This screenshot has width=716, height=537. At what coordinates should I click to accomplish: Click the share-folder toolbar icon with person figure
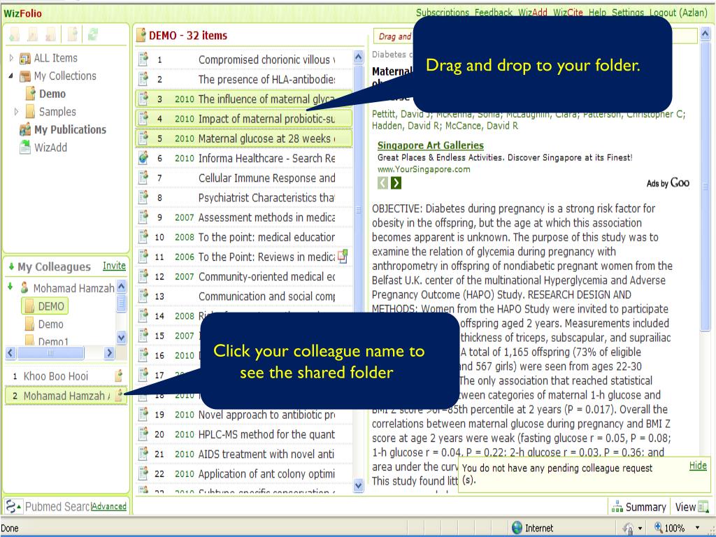[x=73, y=34]
